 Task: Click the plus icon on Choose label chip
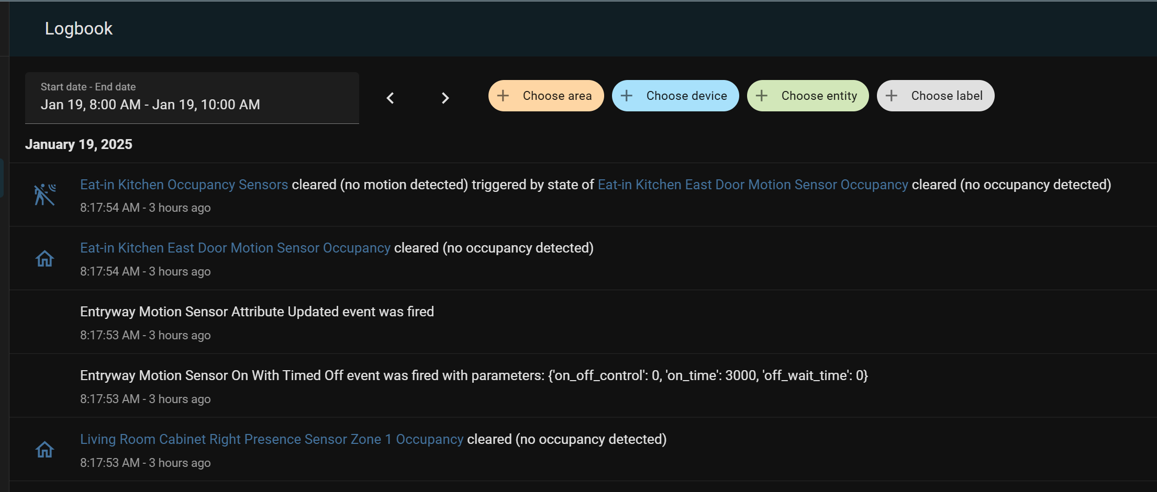(x=892, y=96)
